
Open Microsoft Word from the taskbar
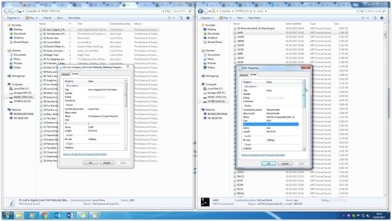click(x=70, y=215)
